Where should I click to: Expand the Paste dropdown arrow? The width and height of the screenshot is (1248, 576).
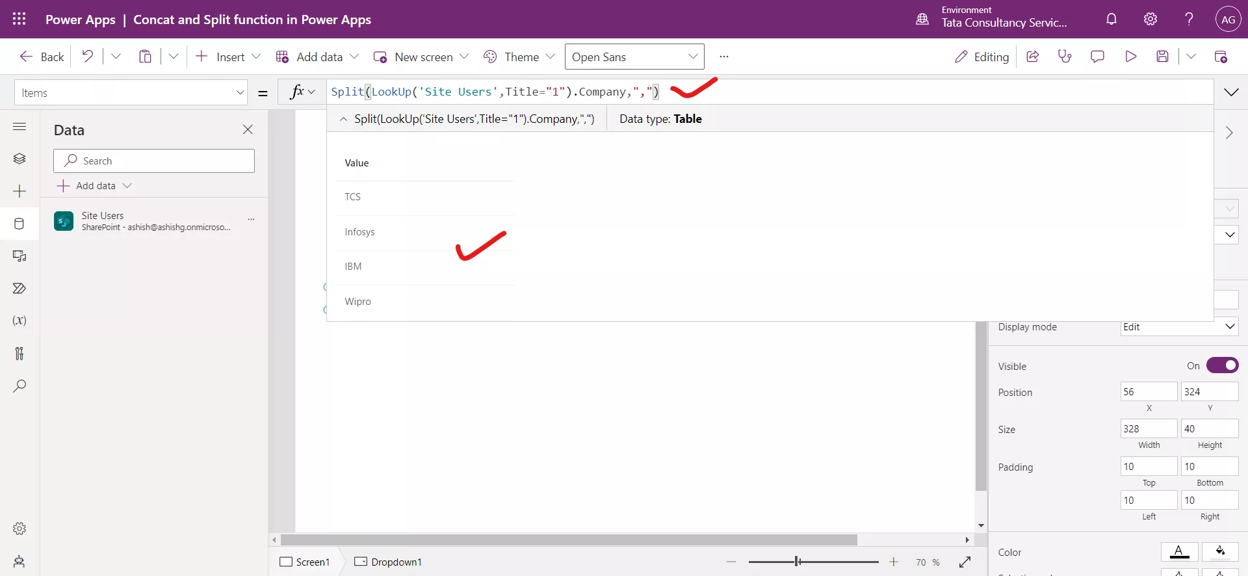174,57
